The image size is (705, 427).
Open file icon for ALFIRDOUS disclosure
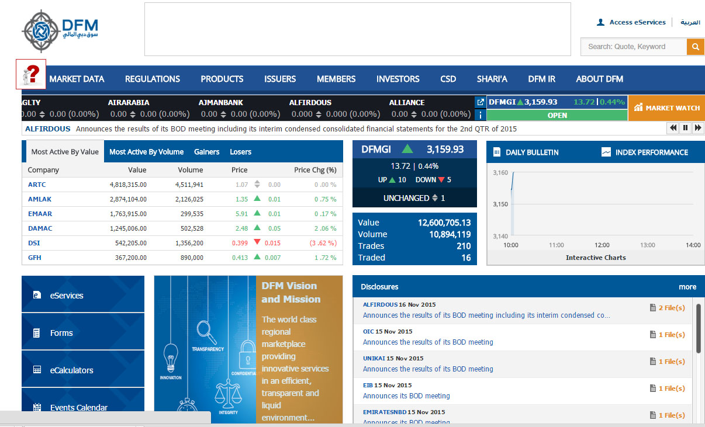[653, 308]
